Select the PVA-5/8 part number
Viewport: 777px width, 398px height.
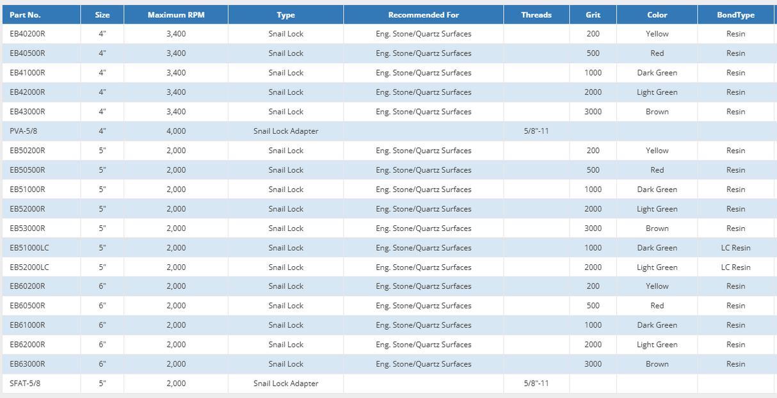point(24,131)
